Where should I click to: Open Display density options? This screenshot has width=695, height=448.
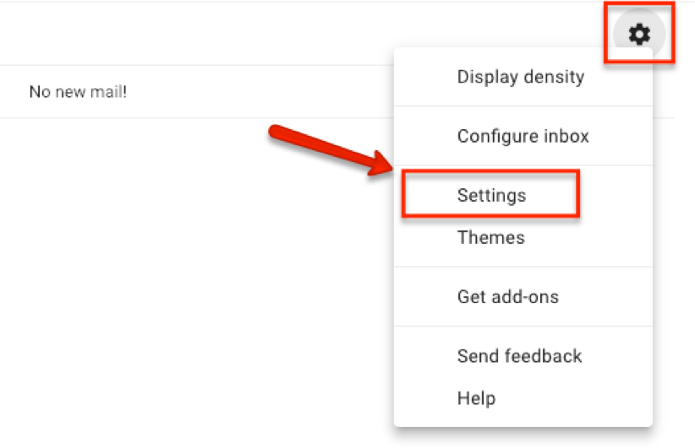tap(520, 77)
